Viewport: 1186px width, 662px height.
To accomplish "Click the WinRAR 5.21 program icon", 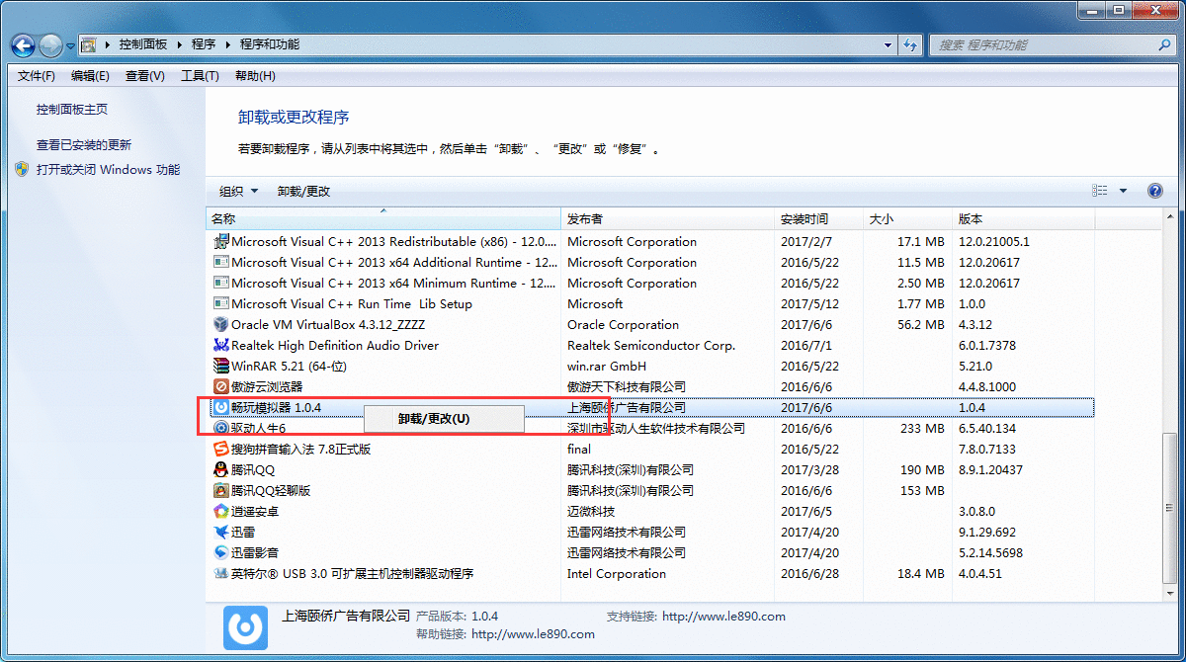I will pyautogui.click(x=221, y=366).
